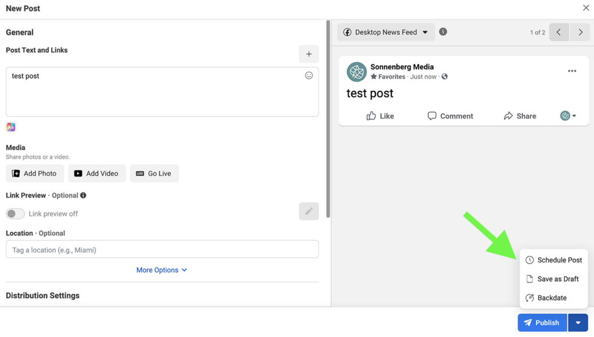Select Schedule Post from the menu

coord(553,260)
